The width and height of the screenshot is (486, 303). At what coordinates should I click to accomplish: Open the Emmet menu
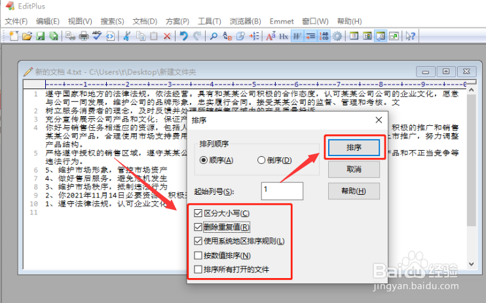click(282, 22)
